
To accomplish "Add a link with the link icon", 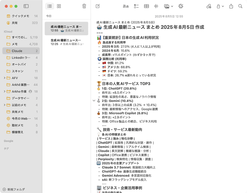I will tap(209, 6).
